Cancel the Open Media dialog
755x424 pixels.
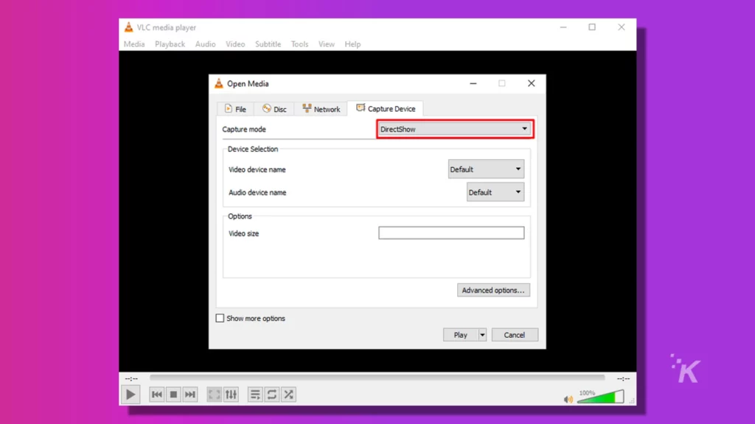coord(515,335)
